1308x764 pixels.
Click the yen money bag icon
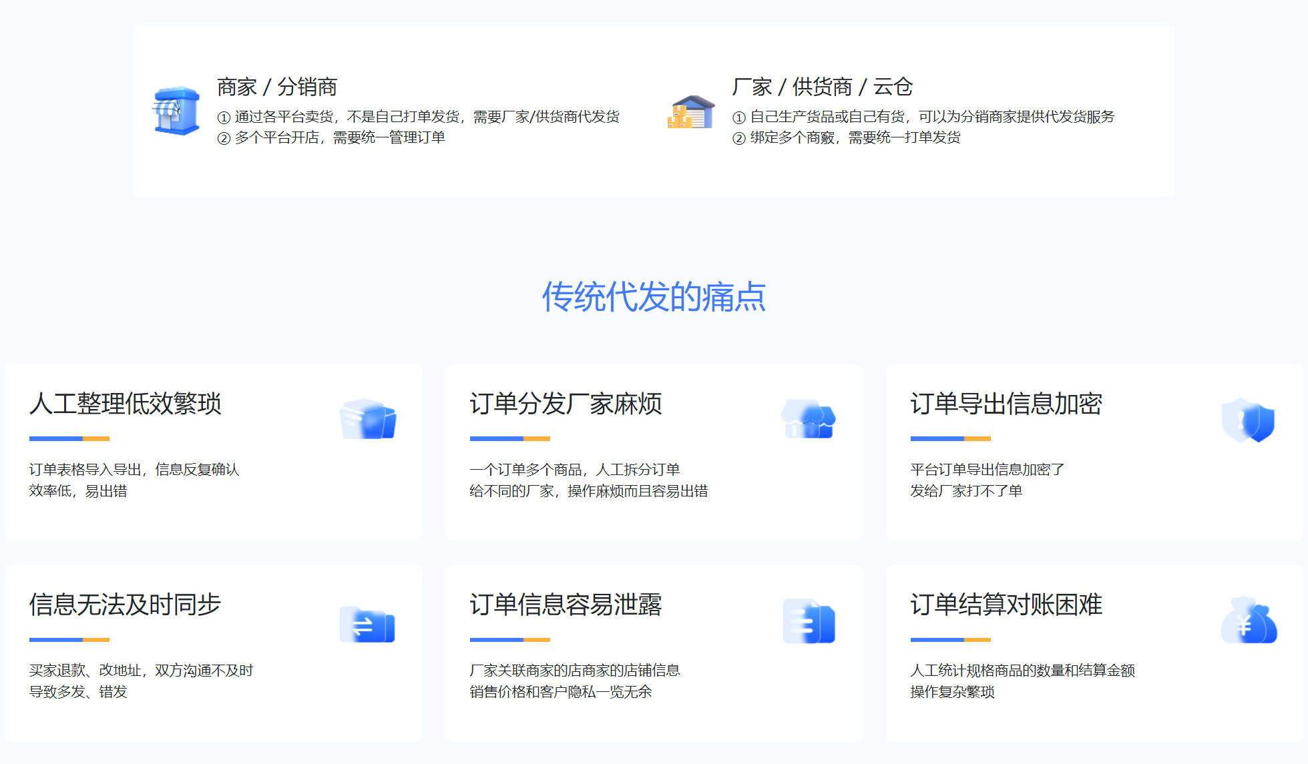point(1249,621)
